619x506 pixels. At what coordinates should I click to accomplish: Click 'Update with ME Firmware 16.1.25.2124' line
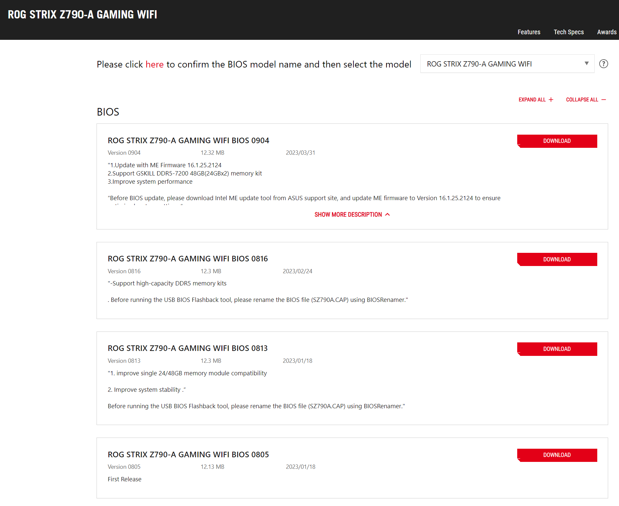165,165
